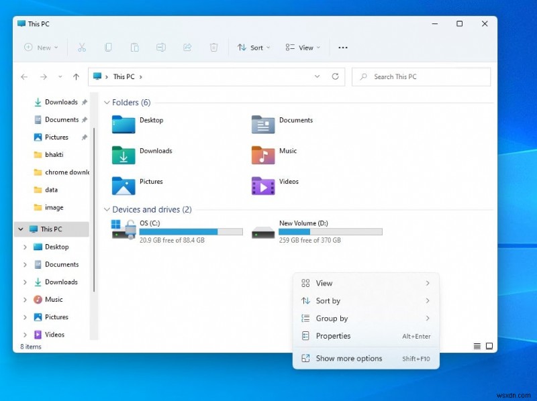Click the Copy icon in the toolbar
This screenshot has height=401, width=537.
(x=108, y=48)
